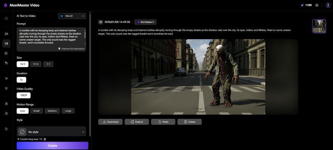The height and width of the screenshot is (150, 333).
Task: Click the No style circle-slash icon
Action: tap(22, 132)
